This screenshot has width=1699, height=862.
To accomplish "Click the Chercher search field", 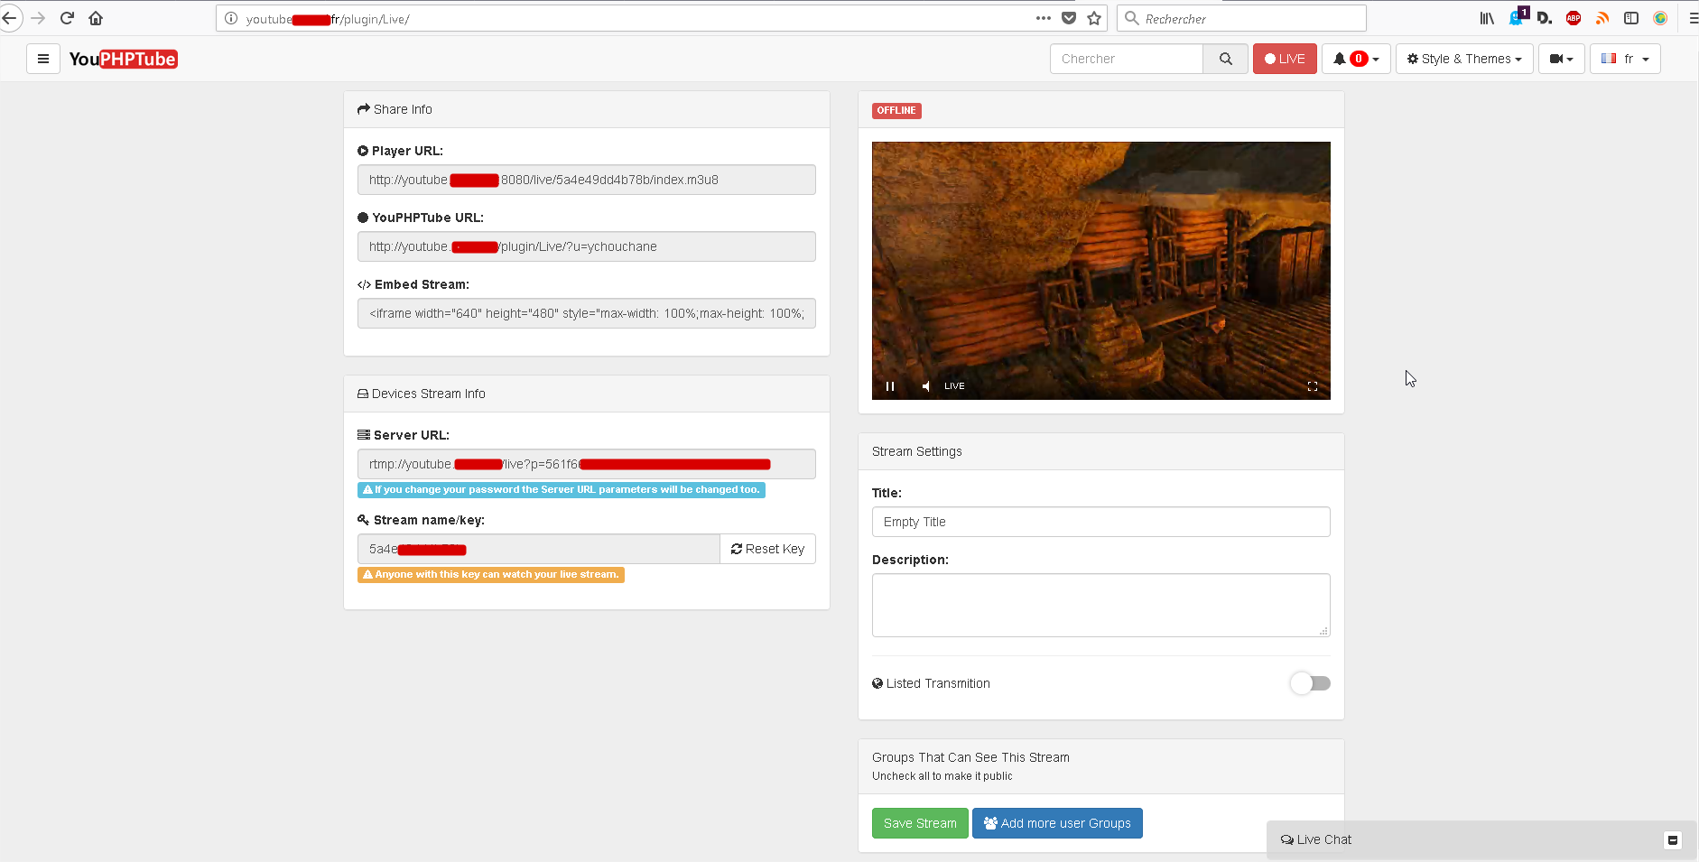I will (x=1127, y=59).
